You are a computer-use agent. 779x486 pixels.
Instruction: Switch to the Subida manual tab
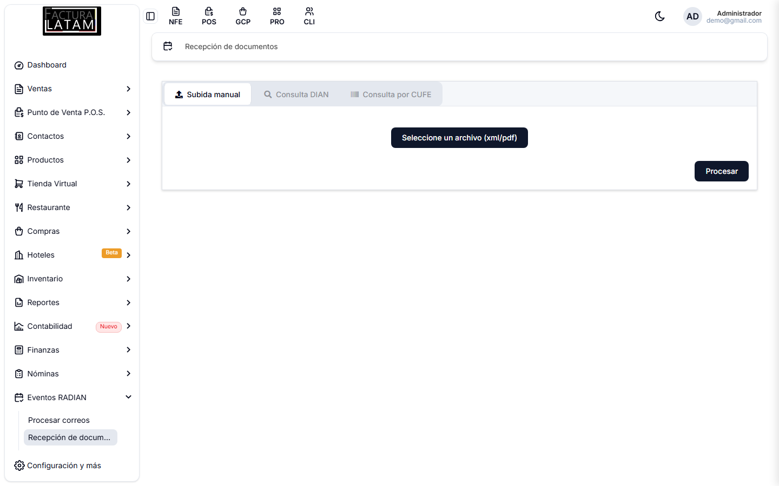click(x=208, y=94)
